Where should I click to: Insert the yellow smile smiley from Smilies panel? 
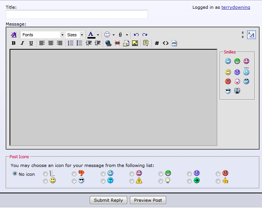click(228, 72)
